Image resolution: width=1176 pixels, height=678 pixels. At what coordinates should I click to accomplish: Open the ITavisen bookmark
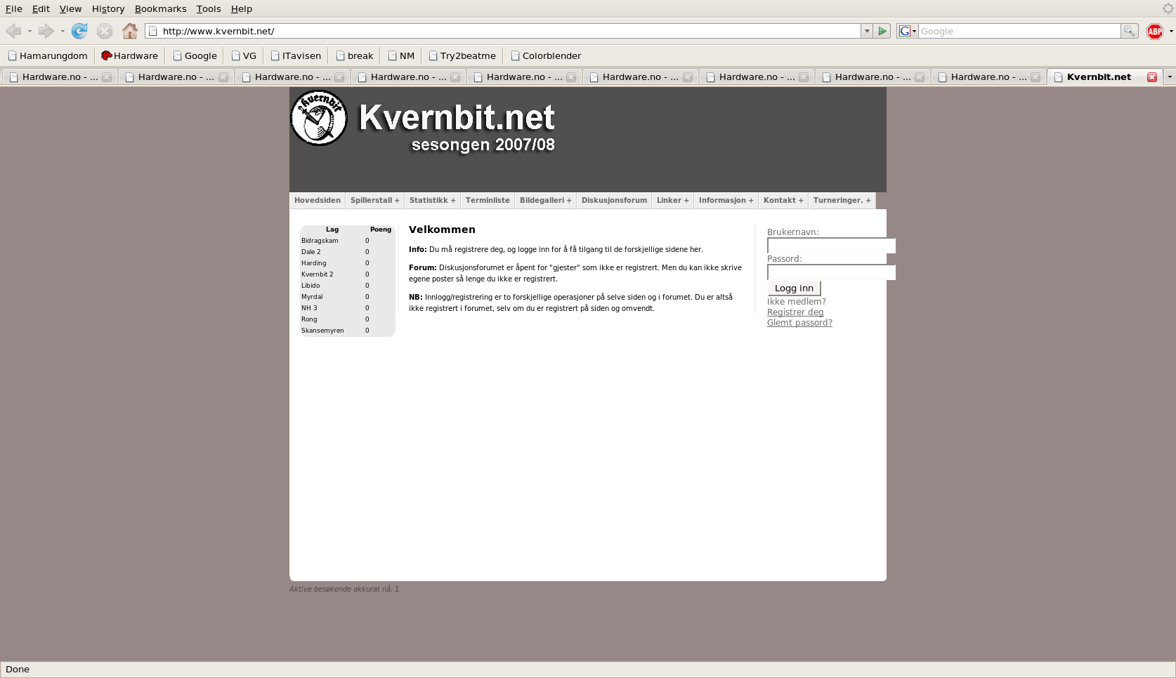pos(296,55)
